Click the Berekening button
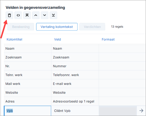The height and width of the screenshot is (116, 146). pyautogui.click(x=21, y=27)
